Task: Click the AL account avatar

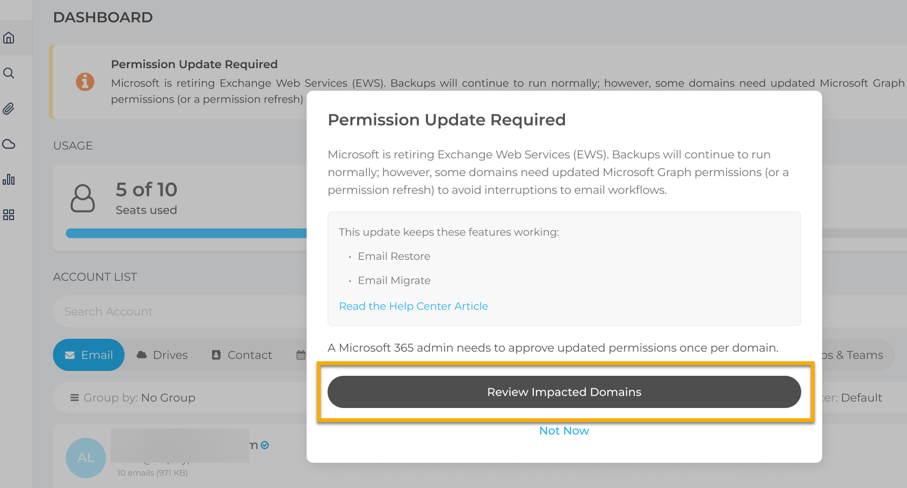Action: pyautogui.click(x=86, y=458)
